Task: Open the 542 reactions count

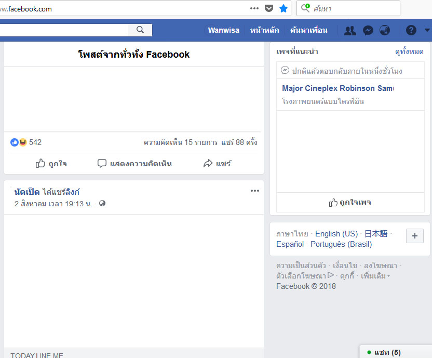Action: pyautogui.click(x=35, y=142)
